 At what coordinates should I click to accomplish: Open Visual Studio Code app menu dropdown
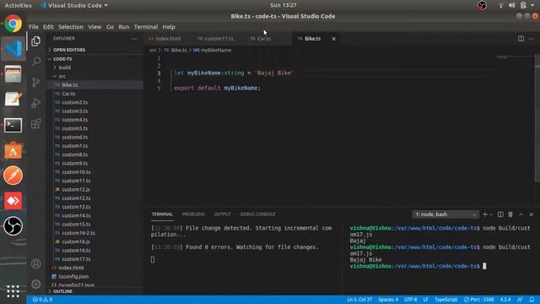tap(74, 5)
